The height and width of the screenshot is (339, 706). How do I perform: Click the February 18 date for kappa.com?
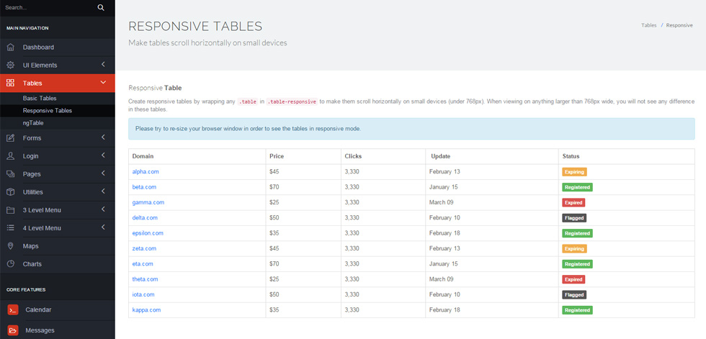[444, 309]
